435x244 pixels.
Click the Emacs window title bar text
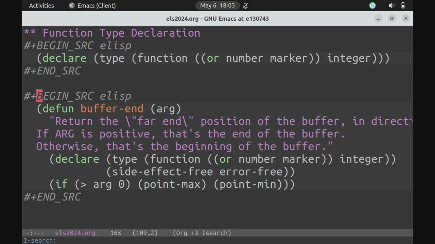coord(217,19)
